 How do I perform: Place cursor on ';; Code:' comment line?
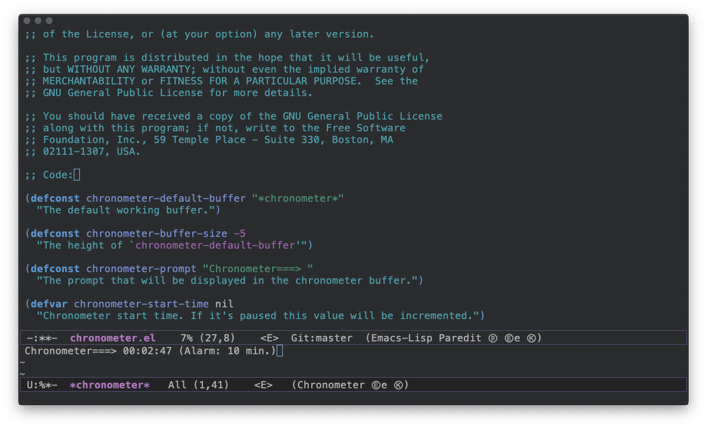[49, 175]
